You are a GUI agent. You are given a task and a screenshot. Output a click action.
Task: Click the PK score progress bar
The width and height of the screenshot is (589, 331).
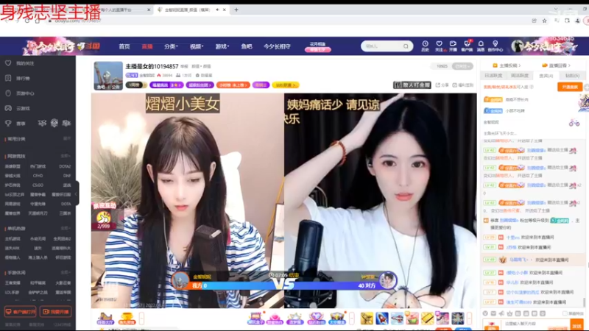[x=283, y=285]
